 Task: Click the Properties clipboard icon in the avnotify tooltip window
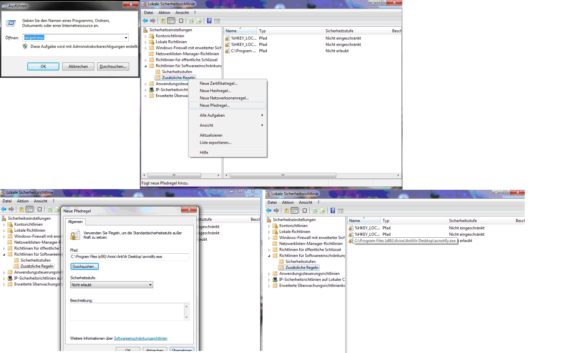(x=305, y=211)
